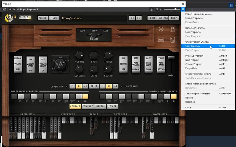Click the Volume knob
This screenshot has height=147, width=236.
(x=79, y=55)
